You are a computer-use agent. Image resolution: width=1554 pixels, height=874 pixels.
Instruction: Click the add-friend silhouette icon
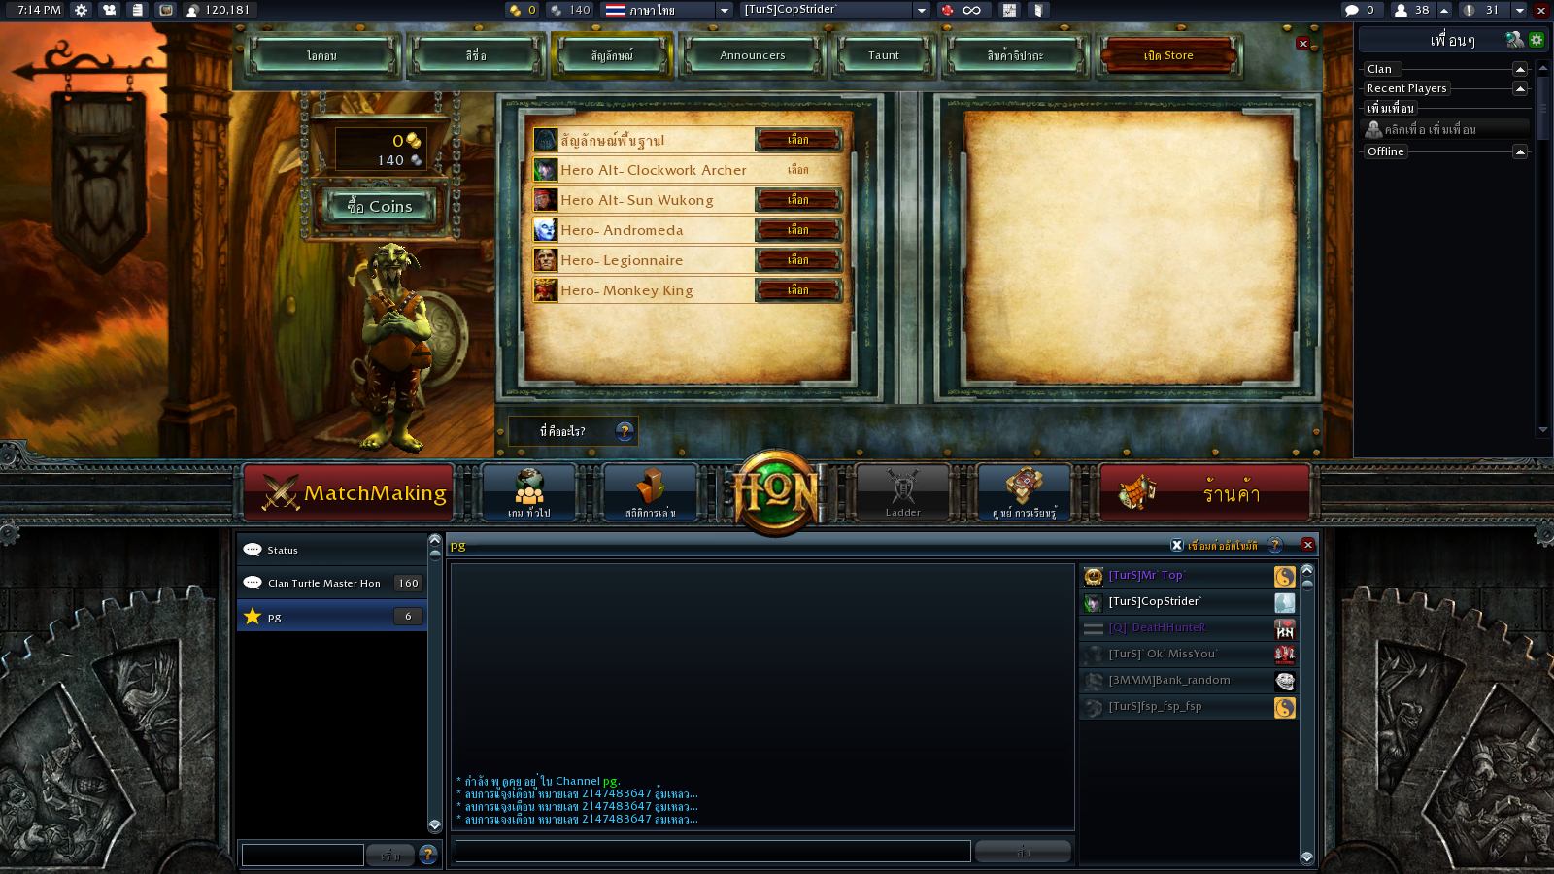coord(1373,129)
